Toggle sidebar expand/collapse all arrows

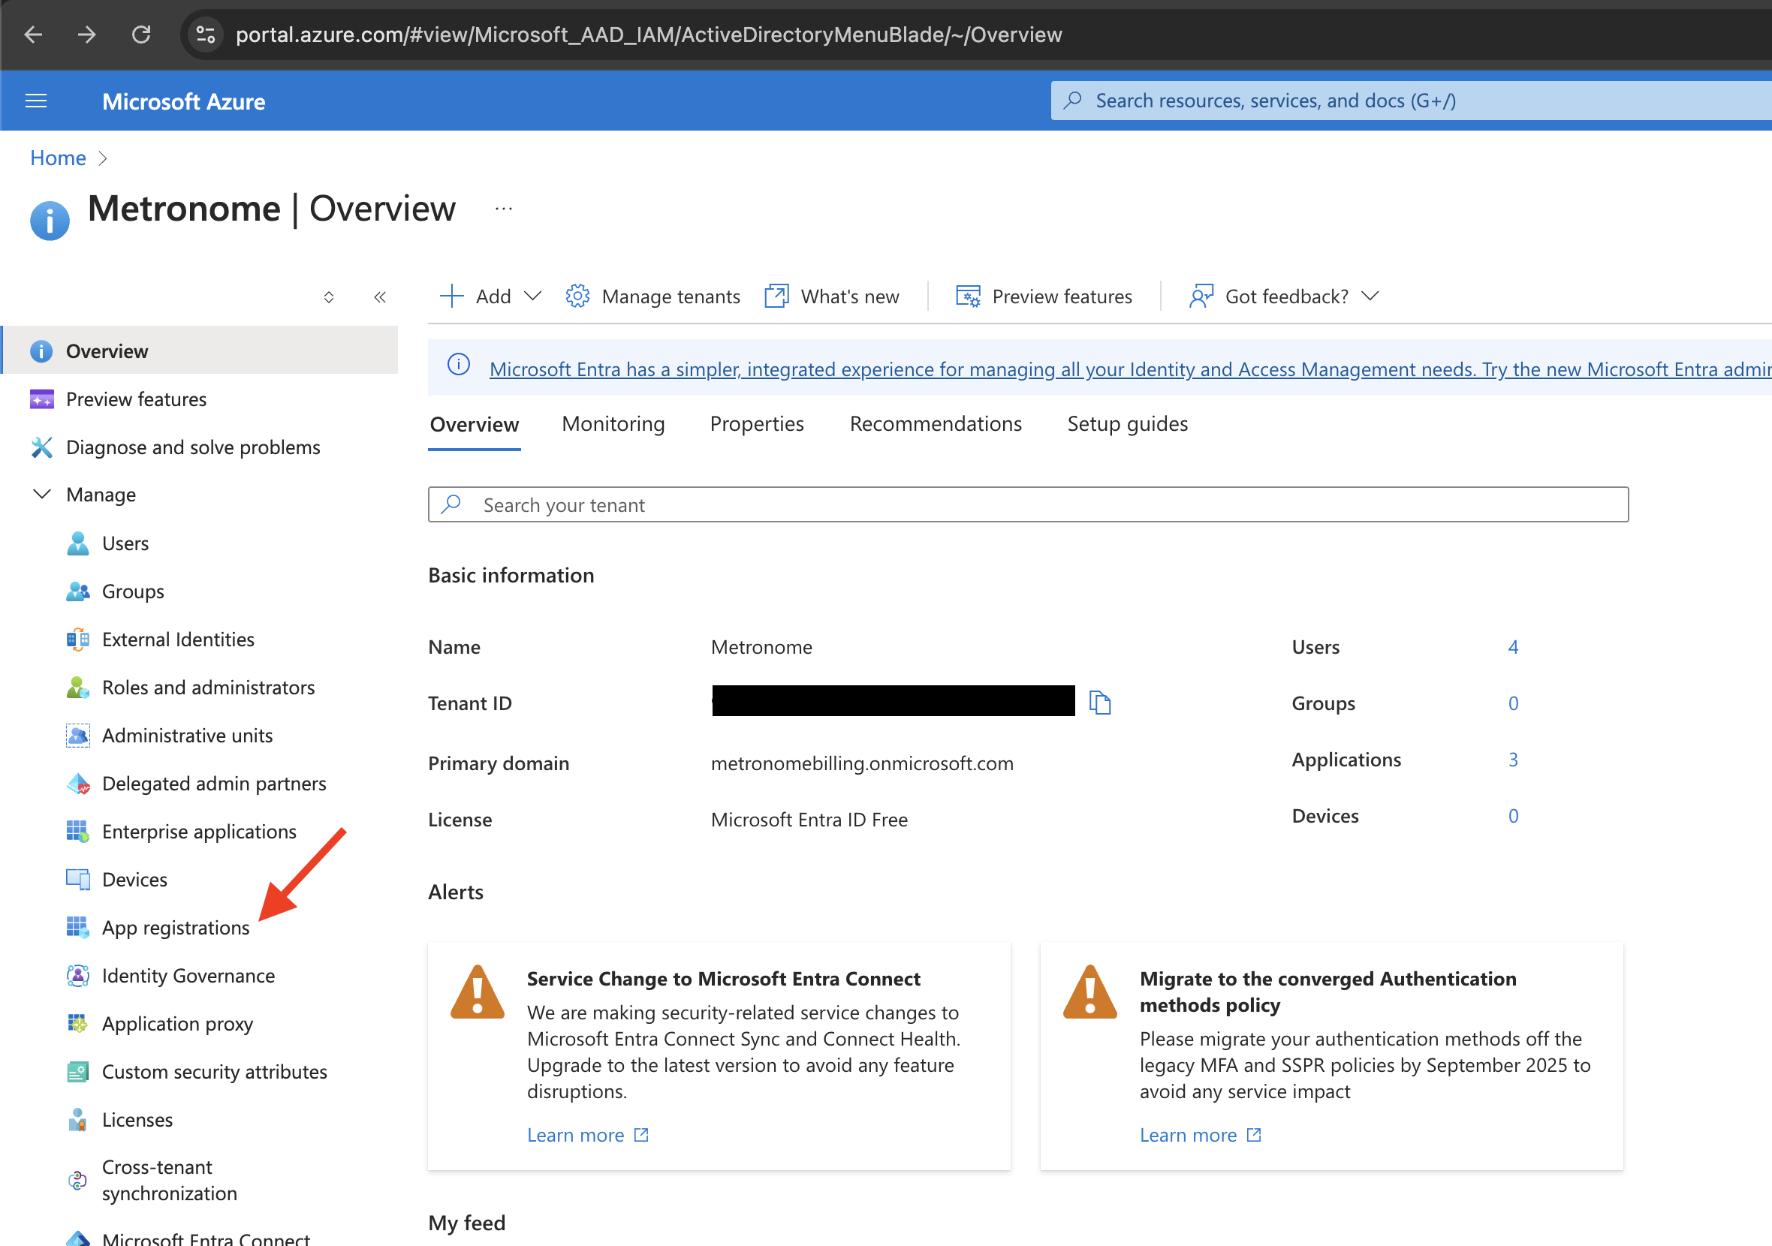(329, 297)
